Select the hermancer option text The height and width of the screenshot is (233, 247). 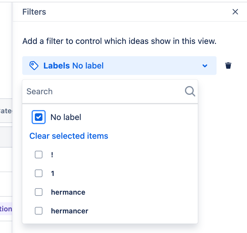pyautogui.click(x=70, y=211)
